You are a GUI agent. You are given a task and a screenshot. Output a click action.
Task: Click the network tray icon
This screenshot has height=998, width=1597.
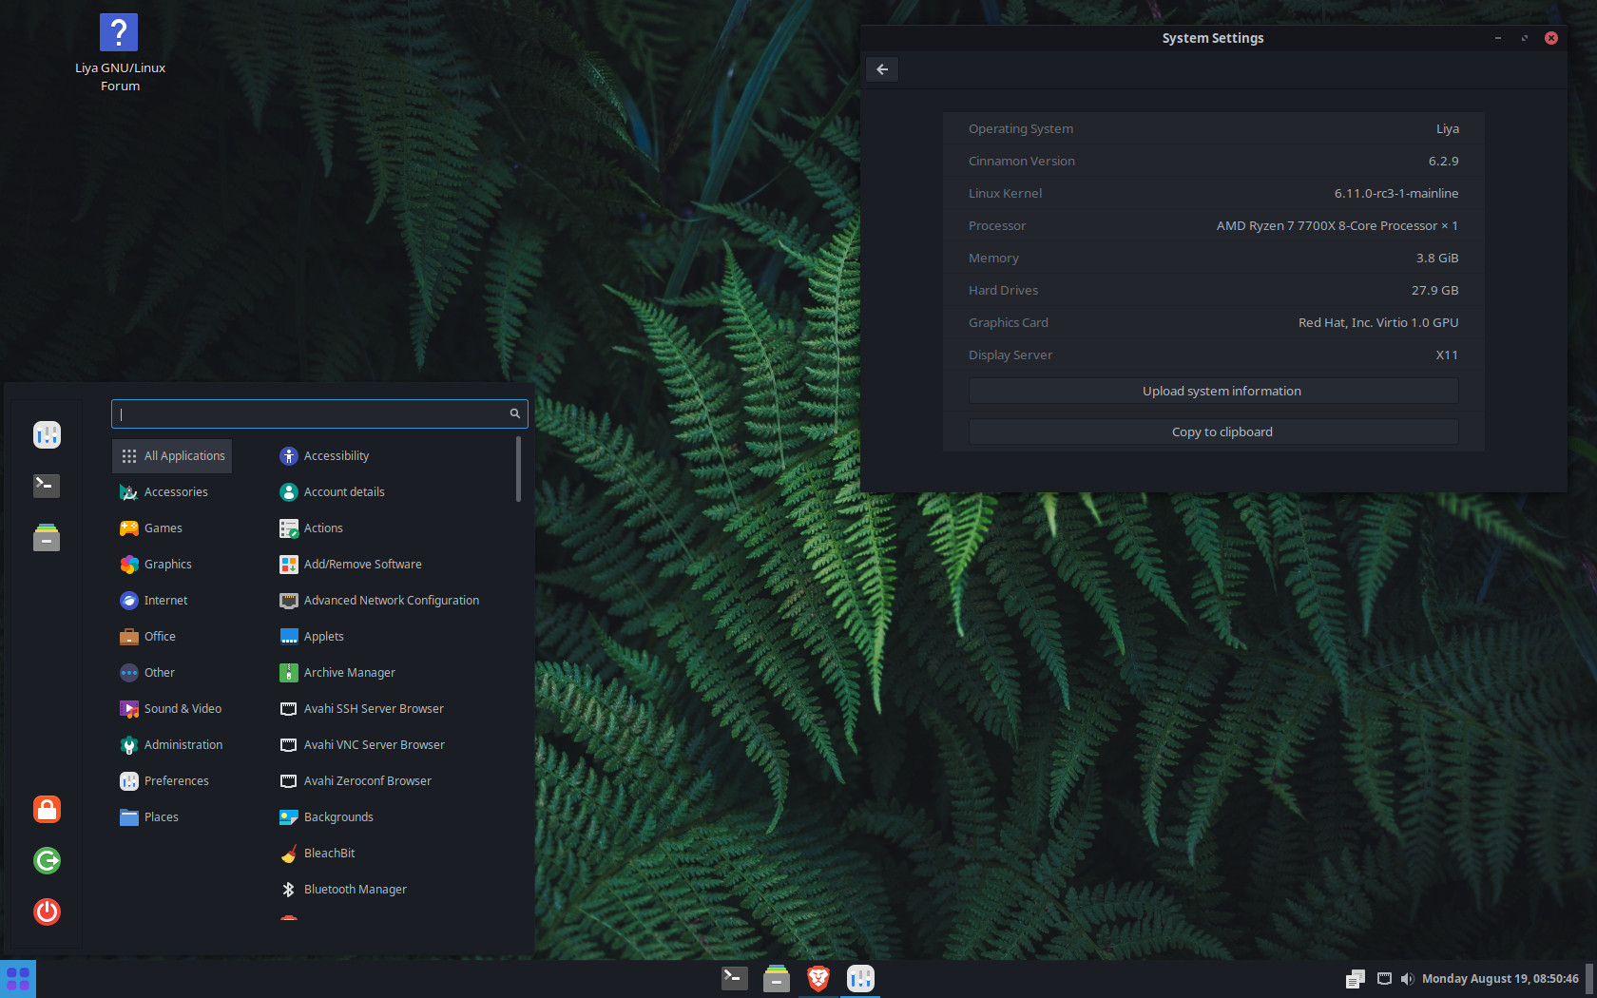point(1384,979)
